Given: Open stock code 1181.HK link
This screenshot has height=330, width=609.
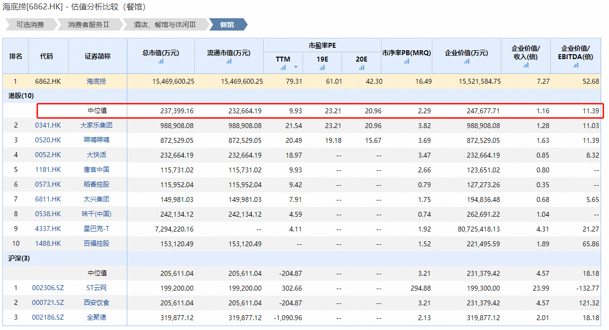Looking at the screenshot, I should (48, 169).
